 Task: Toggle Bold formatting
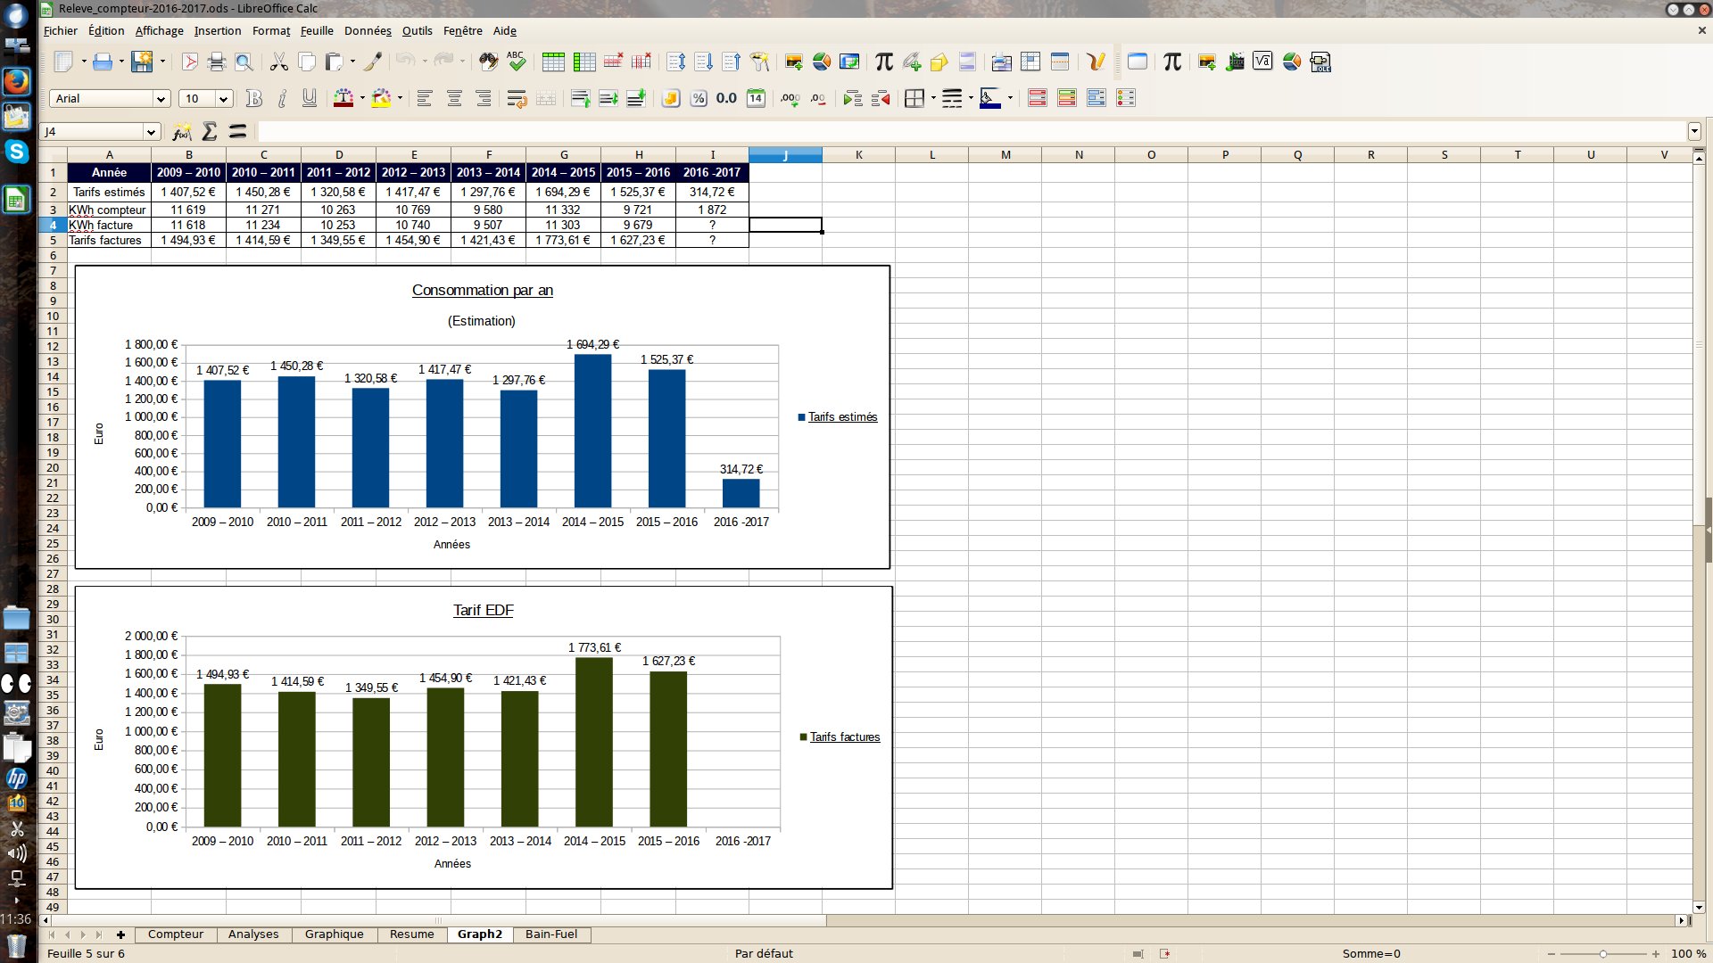(253, 98)
